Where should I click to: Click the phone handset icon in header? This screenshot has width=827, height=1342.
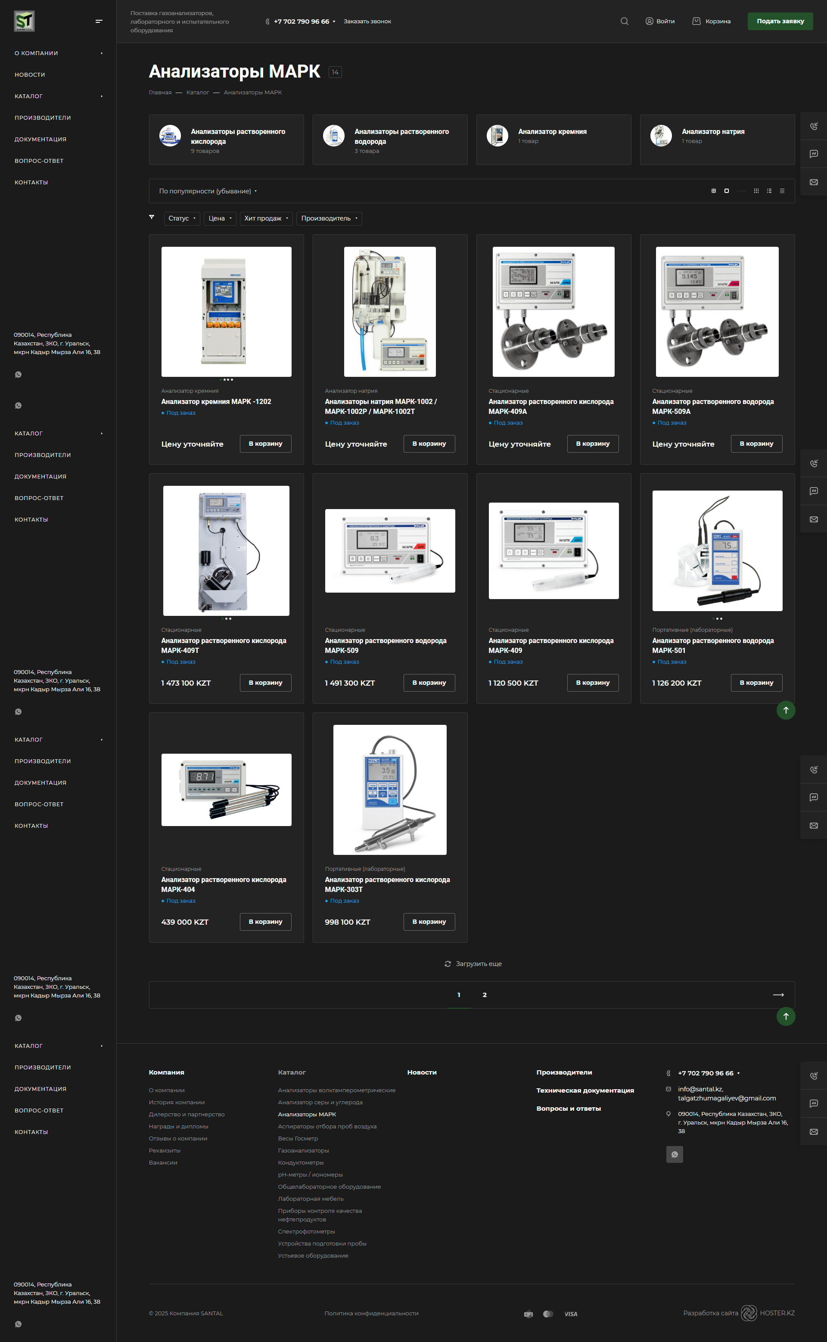point(267,22)
